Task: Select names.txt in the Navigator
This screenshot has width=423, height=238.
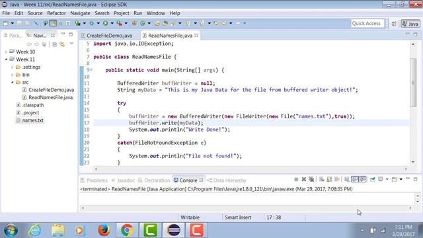Action: coord(32,120)
